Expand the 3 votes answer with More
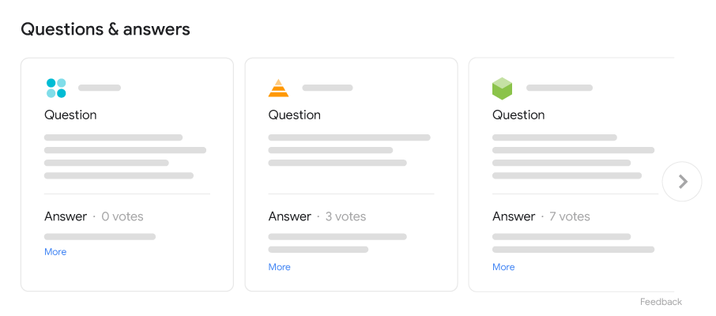 coord(279,267)
